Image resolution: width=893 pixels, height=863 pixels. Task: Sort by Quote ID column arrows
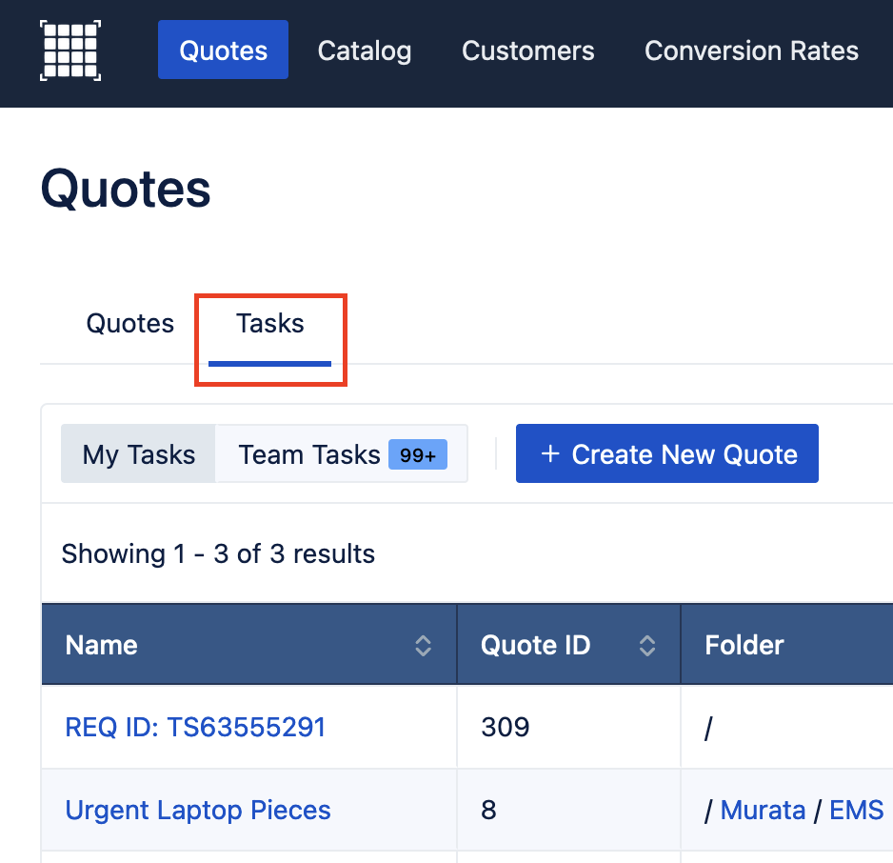click(x=647, y=646)
